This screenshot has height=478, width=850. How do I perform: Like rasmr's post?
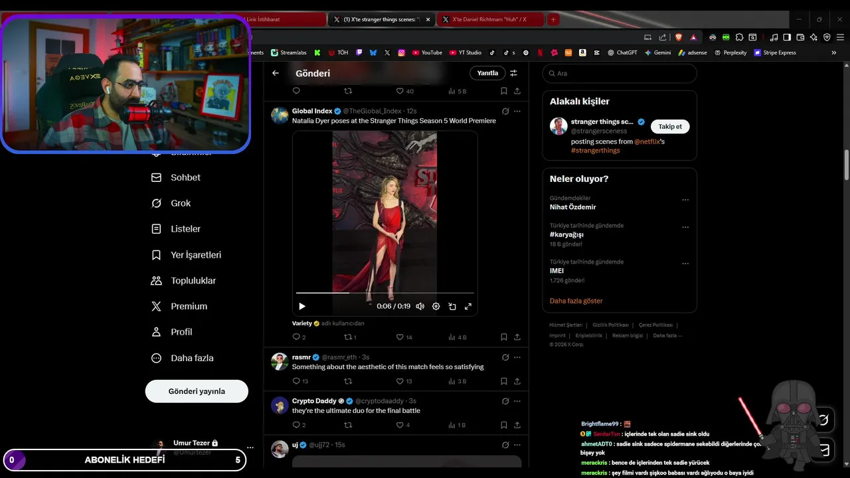[400, 381]
